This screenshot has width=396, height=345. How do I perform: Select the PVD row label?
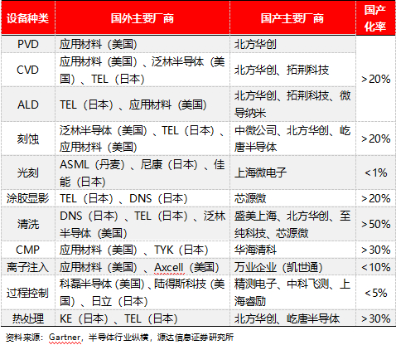(x=28, y=44)
